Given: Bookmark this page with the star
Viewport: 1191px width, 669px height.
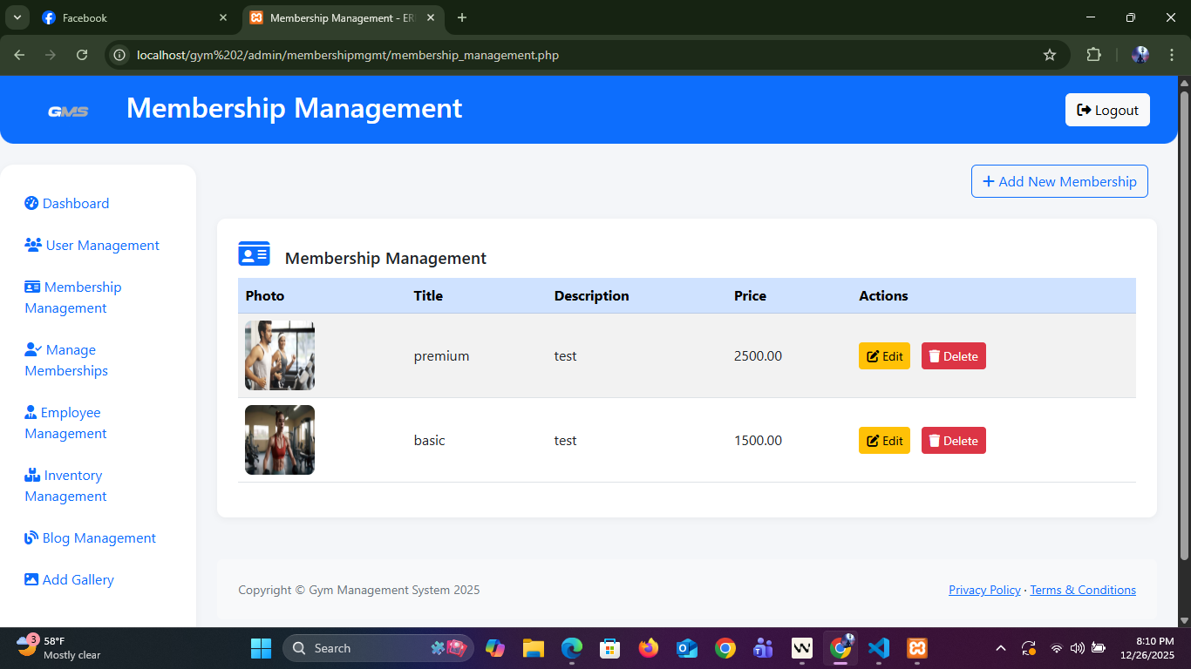Looking at the screenshot, I should click(1050, 55).
